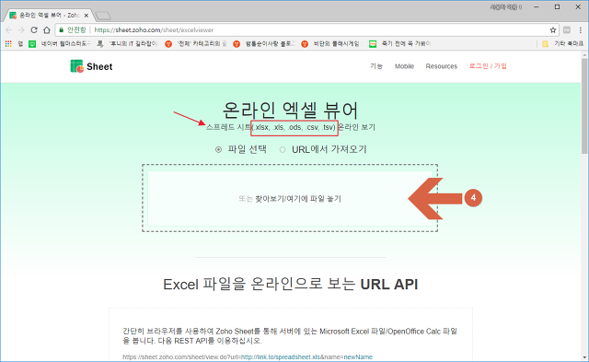Click the extension icon beside the star

(567, 30)
